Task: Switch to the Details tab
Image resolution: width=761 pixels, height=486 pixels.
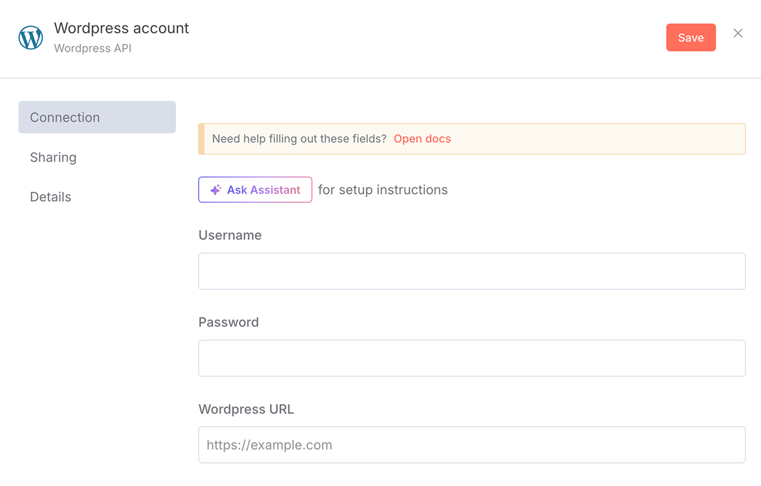Action: coord(51,197)
